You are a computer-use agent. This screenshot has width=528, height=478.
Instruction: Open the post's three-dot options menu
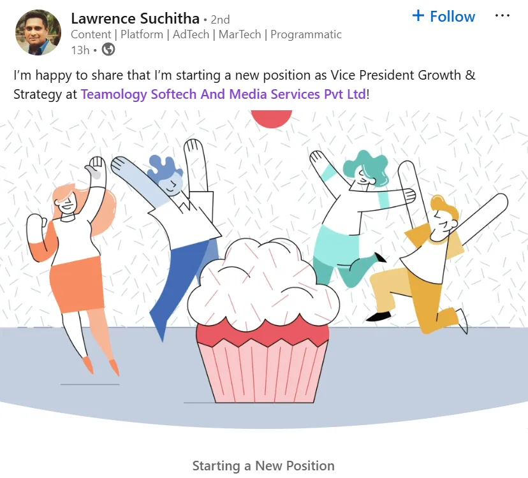point(502,16)
